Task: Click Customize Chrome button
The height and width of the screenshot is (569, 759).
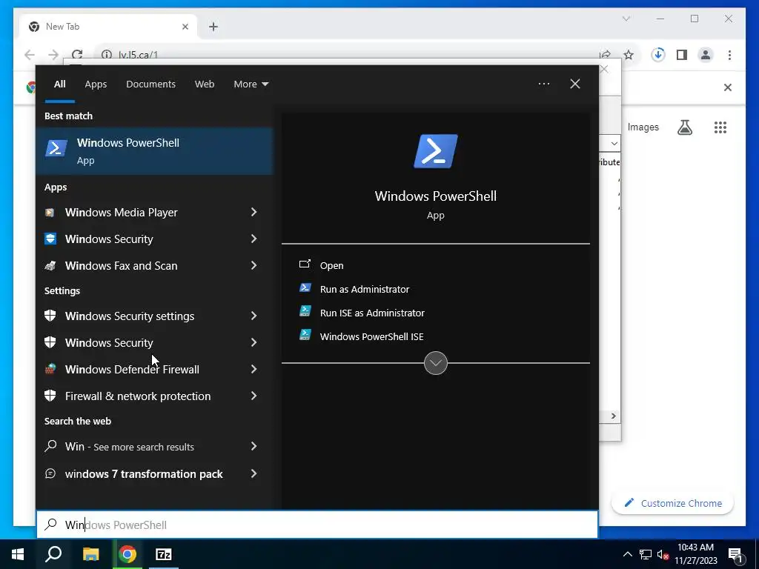Action: (x=673, y=503)
